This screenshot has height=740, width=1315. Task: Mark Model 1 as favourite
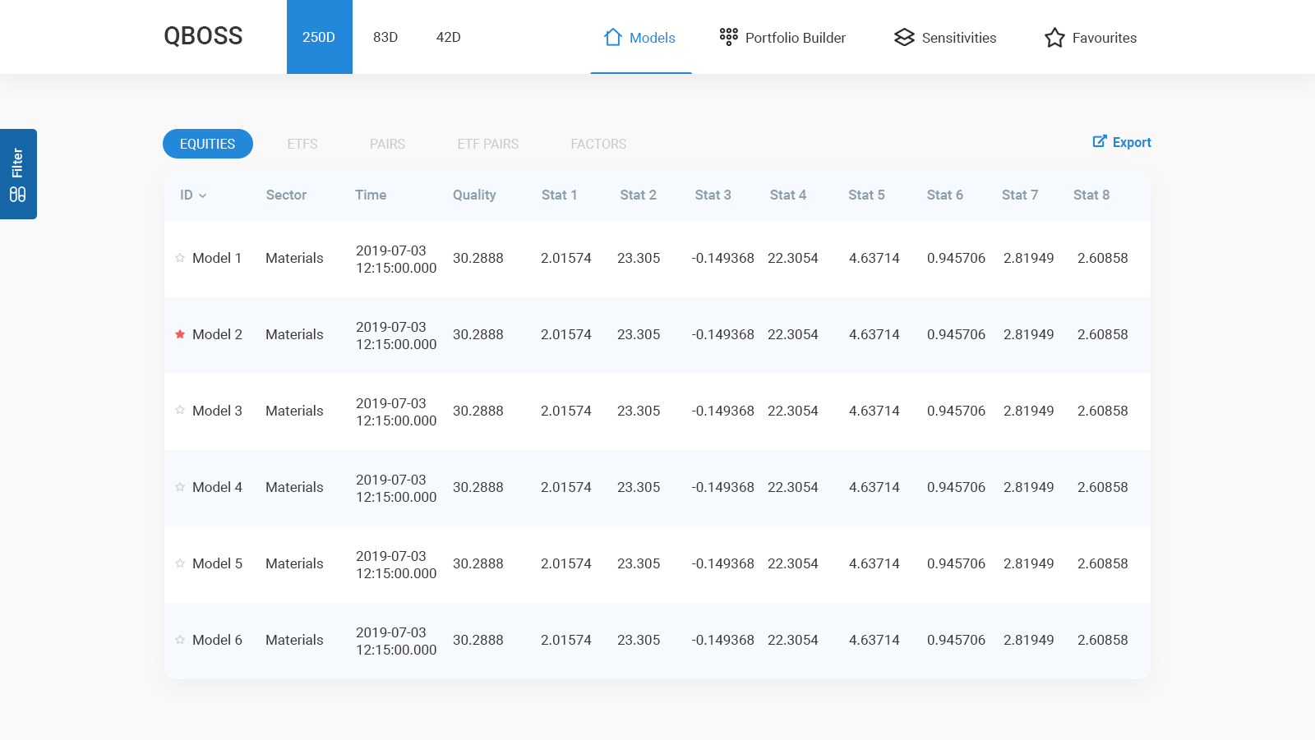pos(180,258)
